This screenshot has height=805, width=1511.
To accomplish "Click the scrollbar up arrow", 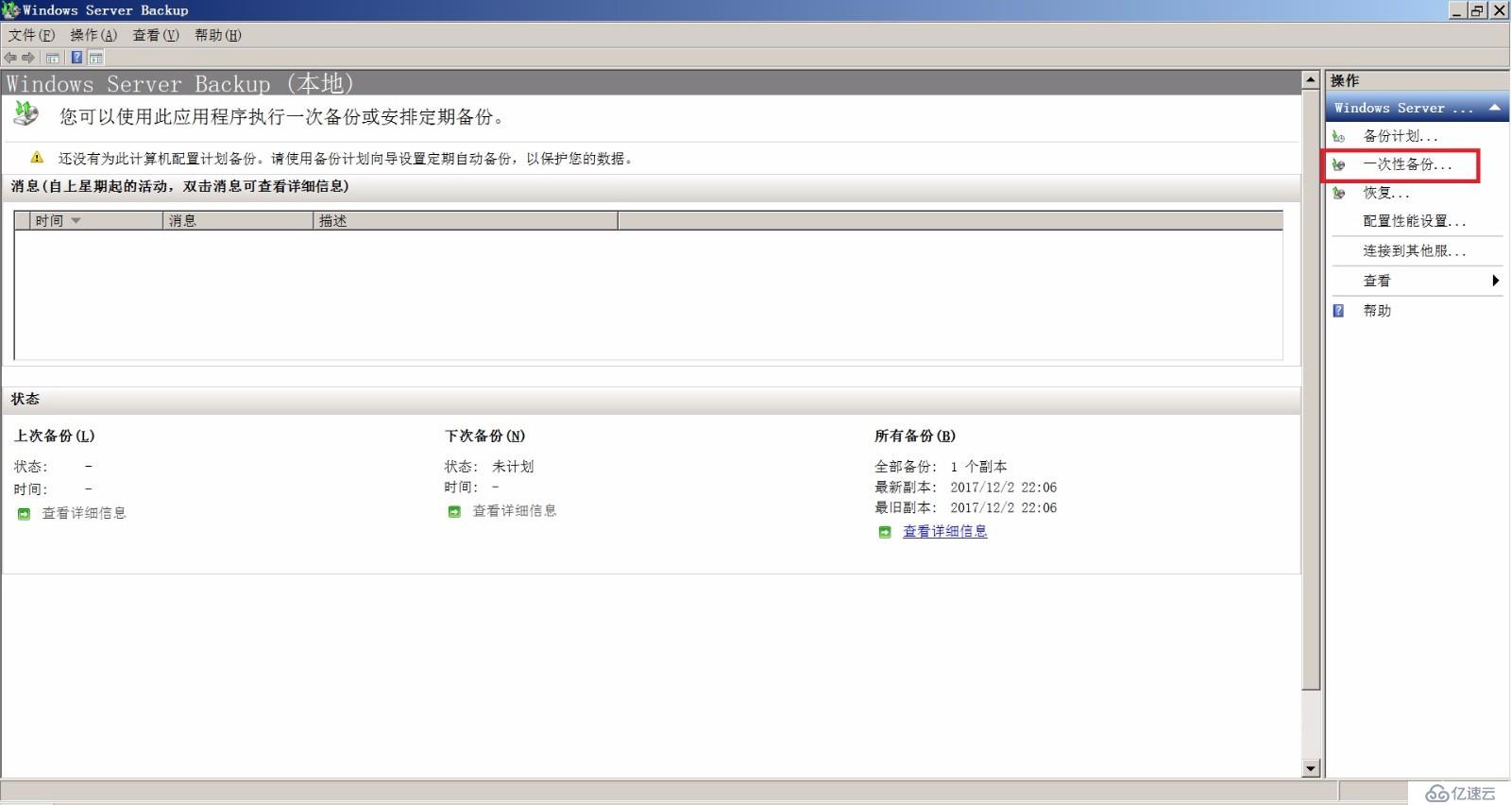I will pos(1311,80).
